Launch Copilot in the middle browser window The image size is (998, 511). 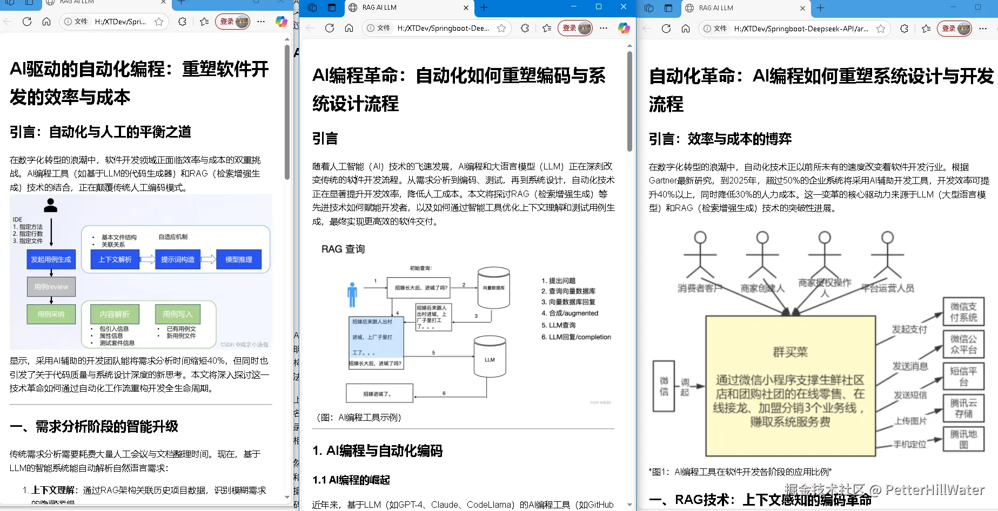tap(624, 28)
